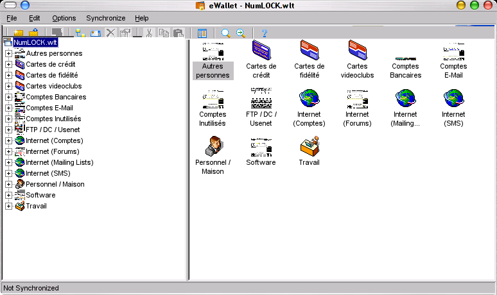Click the list view toolbar icon

(202, 33)
